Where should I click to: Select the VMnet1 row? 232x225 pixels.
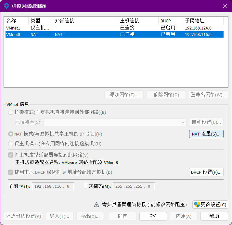coord(114,28)
